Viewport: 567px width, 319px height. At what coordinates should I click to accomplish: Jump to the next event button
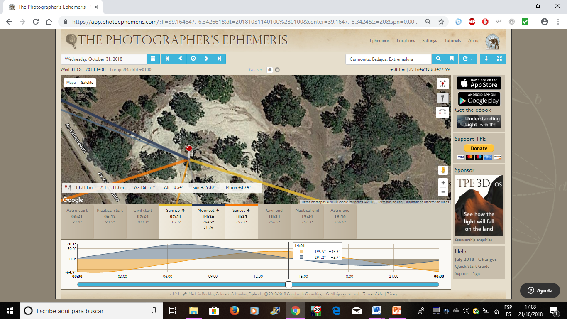tap(219, 59)
